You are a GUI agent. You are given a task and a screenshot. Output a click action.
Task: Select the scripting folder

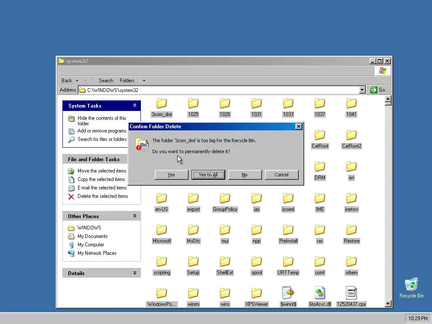coord(162,266)
